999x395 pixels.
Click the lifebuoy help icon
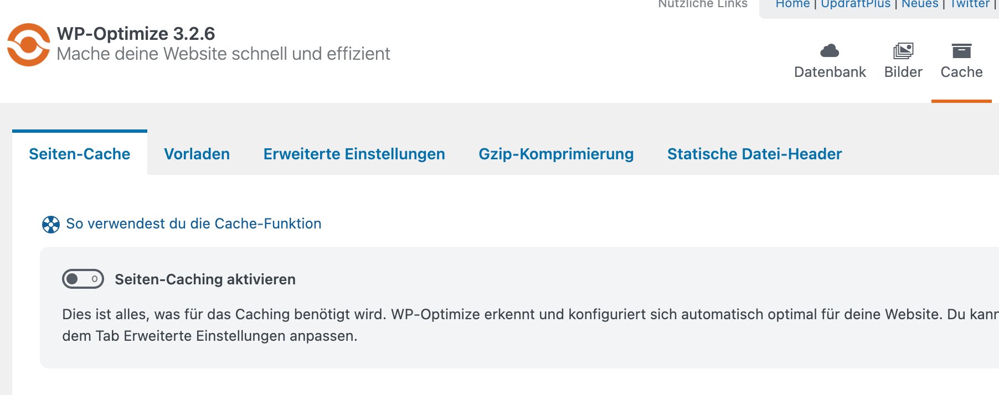click(x=51, y=224)
